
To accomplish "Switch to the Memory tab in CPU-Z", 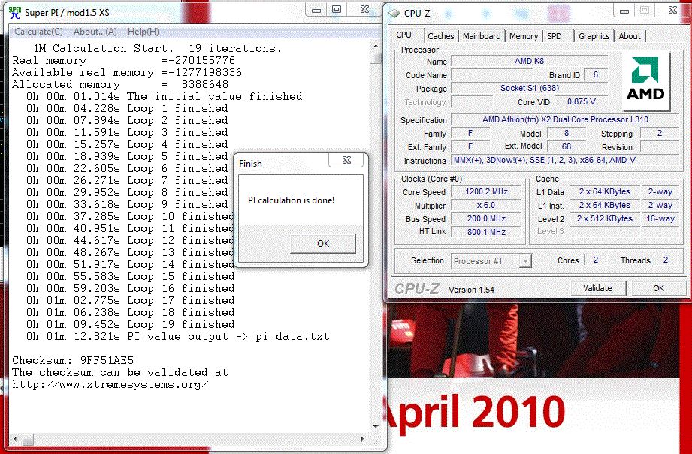I will (524, 36).
